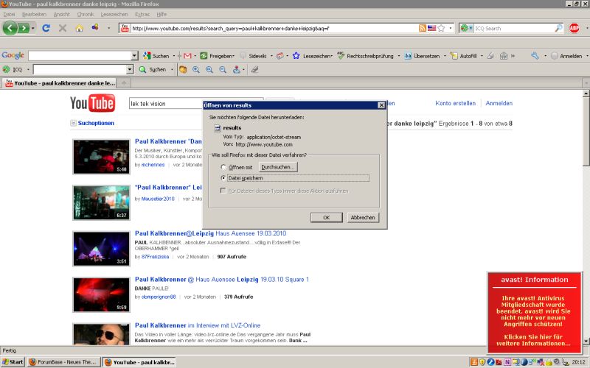Open the Chronik menu
The width and height of the screenshot is (590, 368).
click(x=86, y=14)
